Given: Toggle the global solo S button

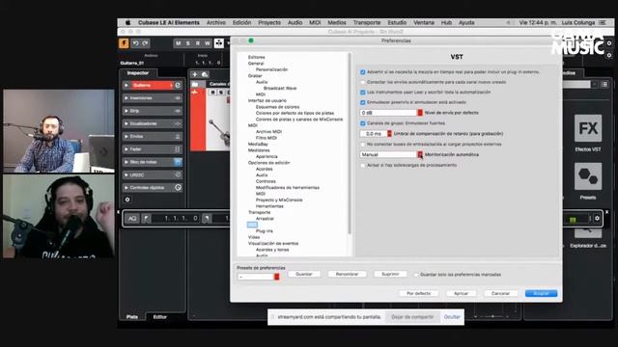Looking at the screenshot, I should click(188, 43).
